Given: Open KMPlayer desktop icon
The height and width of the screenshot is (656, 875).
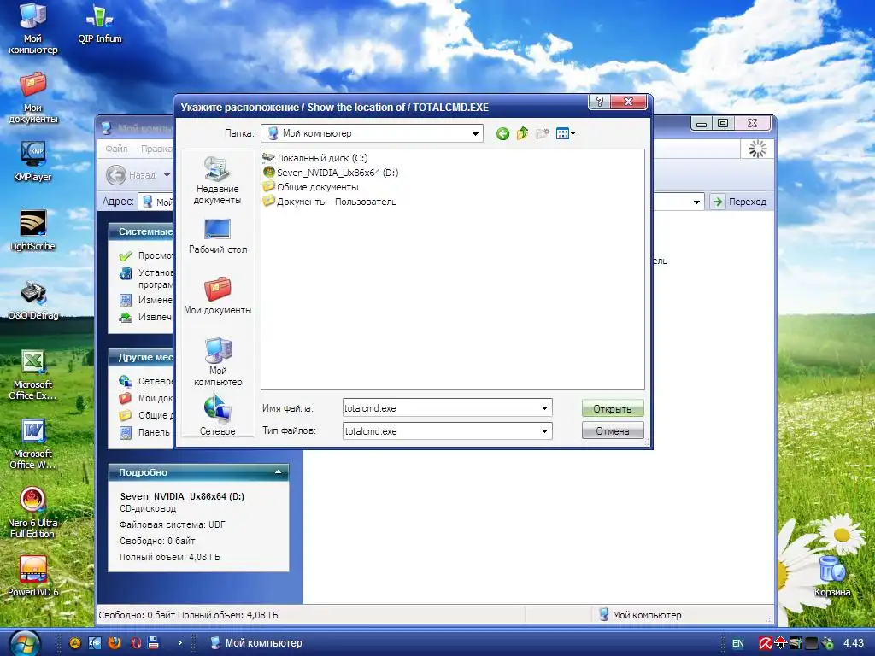Looking at the screenshot, I should [x=33, y=161].
